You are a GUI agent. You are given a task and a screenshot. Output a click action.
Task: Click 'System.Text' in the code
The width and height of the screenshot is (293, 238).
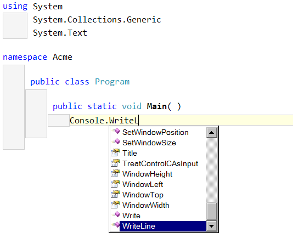(60, 33)
